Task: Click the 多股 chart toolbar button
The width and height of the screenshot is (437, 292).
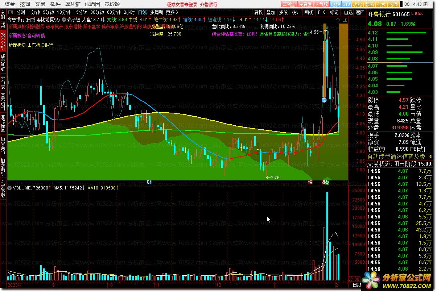Action: (283, 12)
